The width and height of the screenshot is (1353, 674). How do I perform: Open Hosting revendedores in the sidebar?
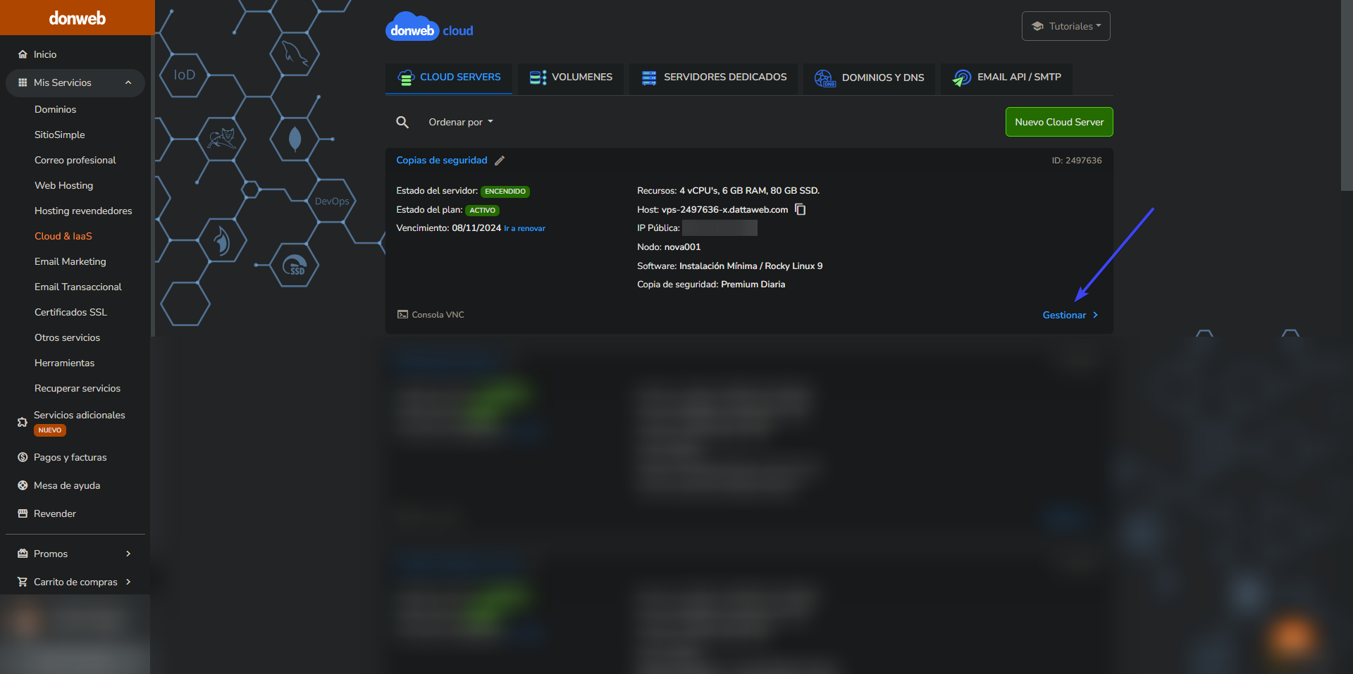click(x=83, y=211)
